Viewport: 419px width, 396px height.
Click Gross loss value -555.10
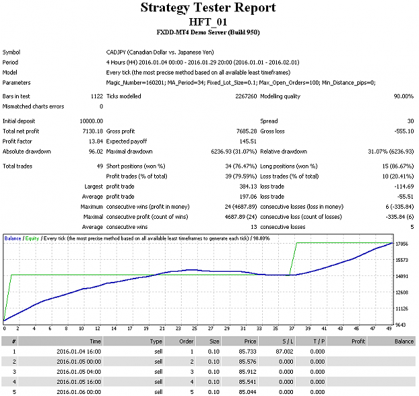tap(404, 132)
